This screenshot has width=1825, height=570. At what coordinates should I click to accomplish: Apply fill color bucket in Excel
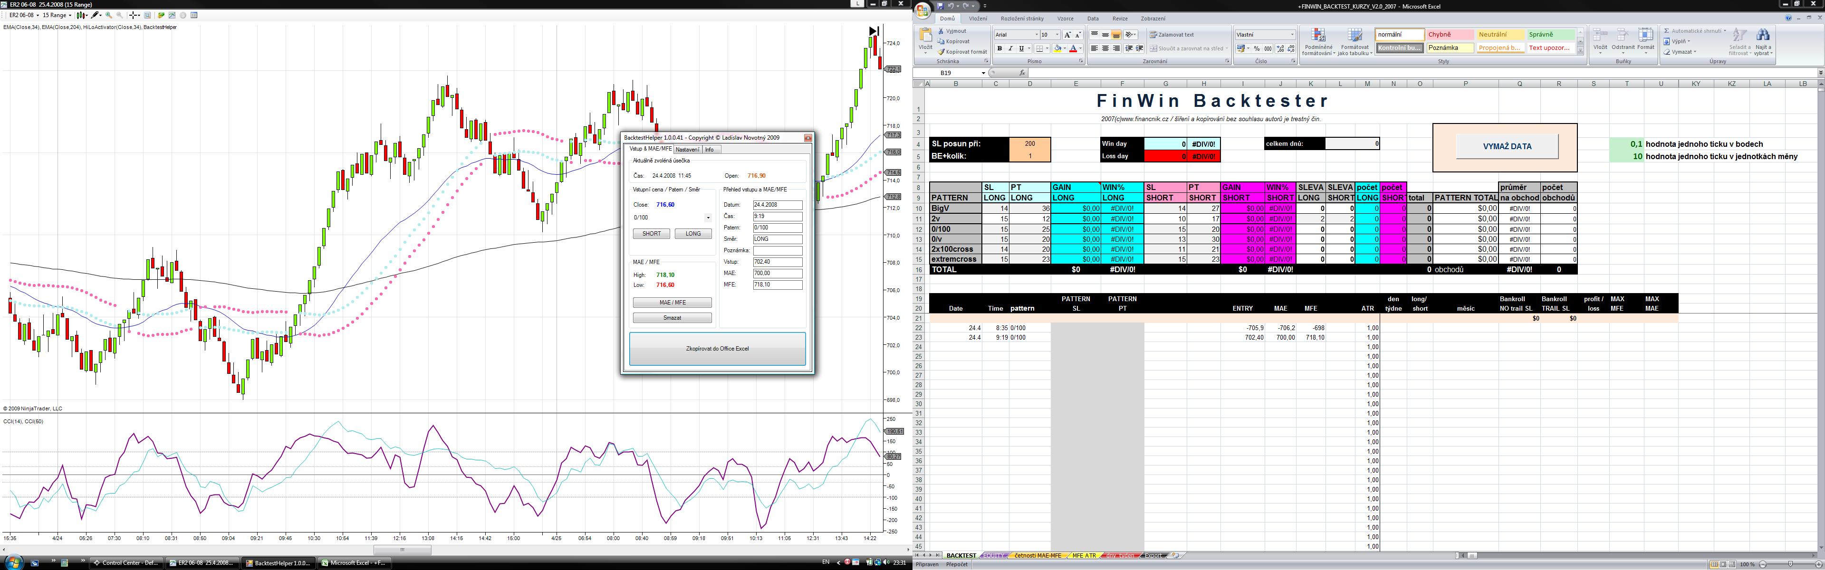click(x=1058, y=48)
